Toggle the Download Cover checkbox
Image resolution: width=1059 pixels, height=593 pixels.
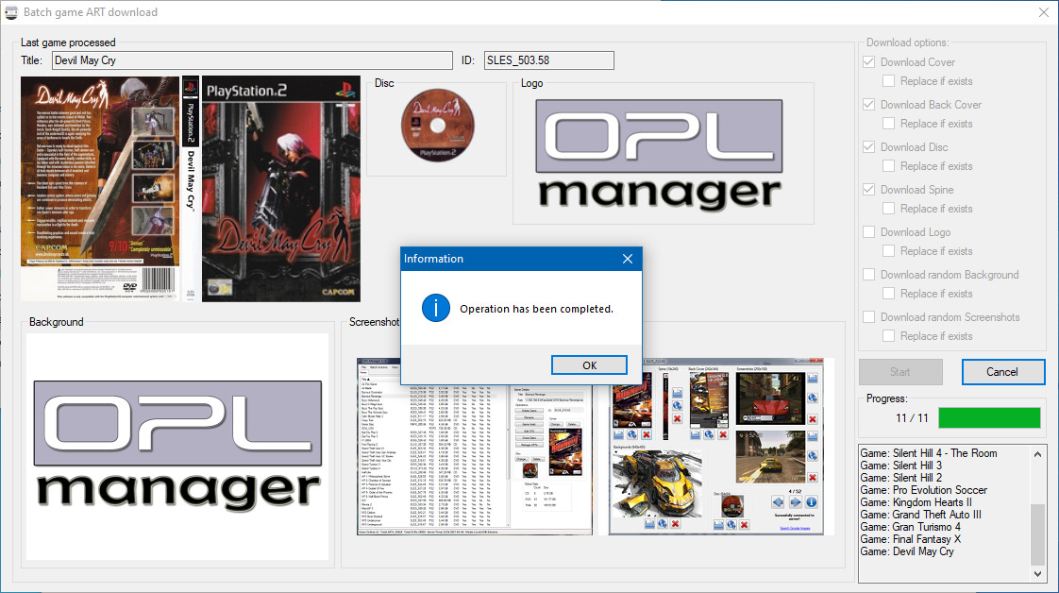pyautogui.click(x=869, y=62)
